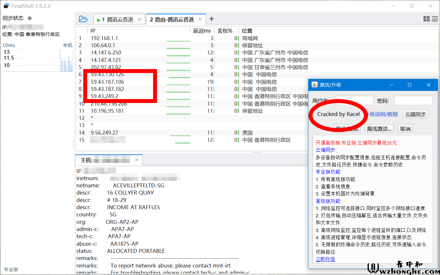This screenshot has height=275, width=440.
Task: Click the 'INCOME AT RAFFLES' descr line
Action: point(134,207)
